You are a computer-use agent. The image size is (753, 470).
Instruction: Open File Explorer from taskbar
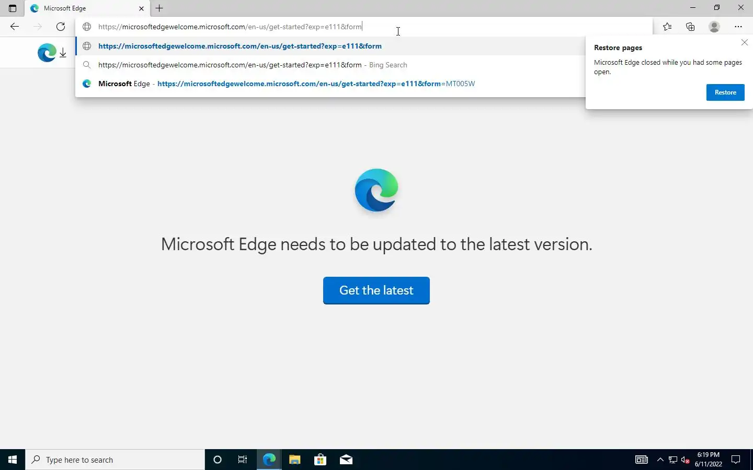(x=294, y=460)
